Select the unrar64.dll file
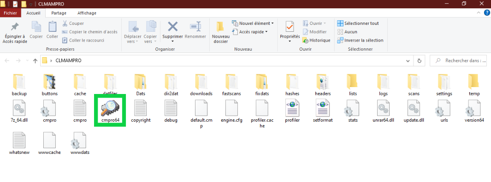 pos(383,112)
